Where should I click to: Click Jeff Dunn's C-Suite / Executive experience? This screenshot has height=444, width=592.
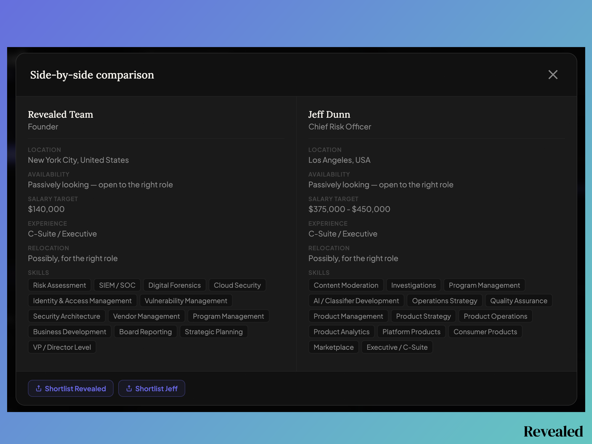[x=343, y=234]
